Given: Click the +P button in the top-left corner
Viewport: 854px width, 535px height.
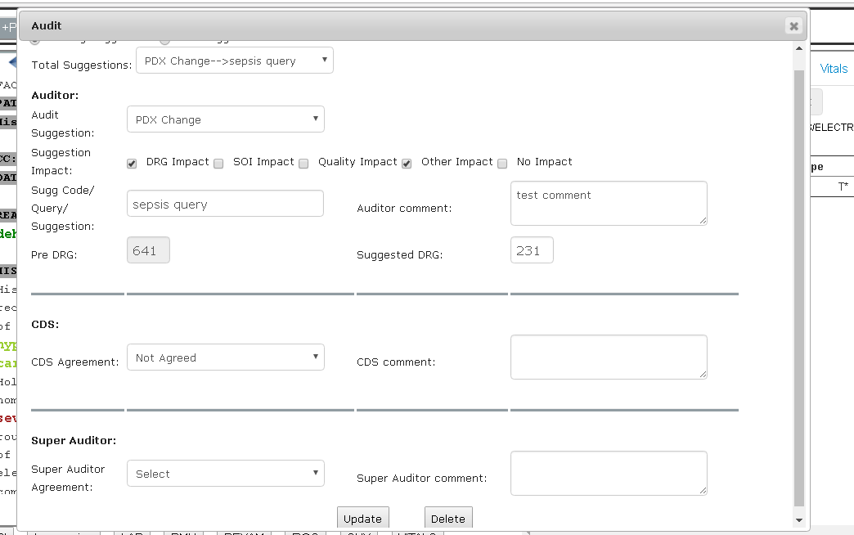Looking at the screenshot, I should click(8, 25).
